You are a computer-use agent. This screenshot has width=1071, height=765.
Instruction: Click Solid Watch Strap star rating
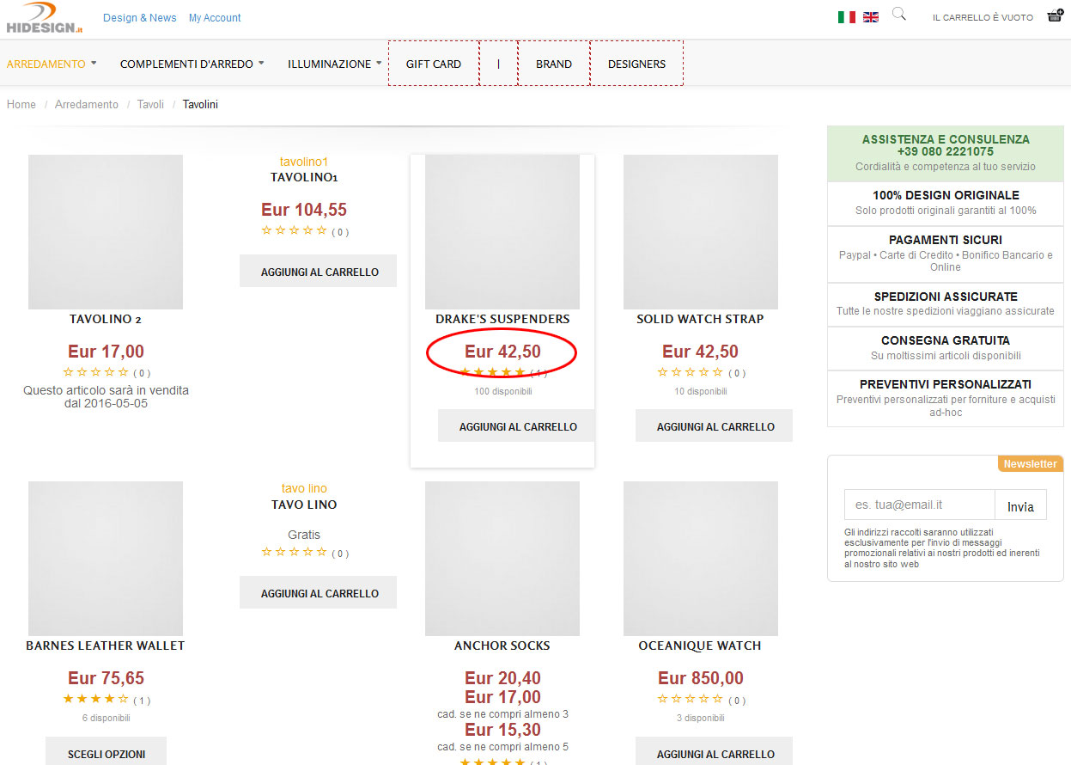click(x=691, y=372)
